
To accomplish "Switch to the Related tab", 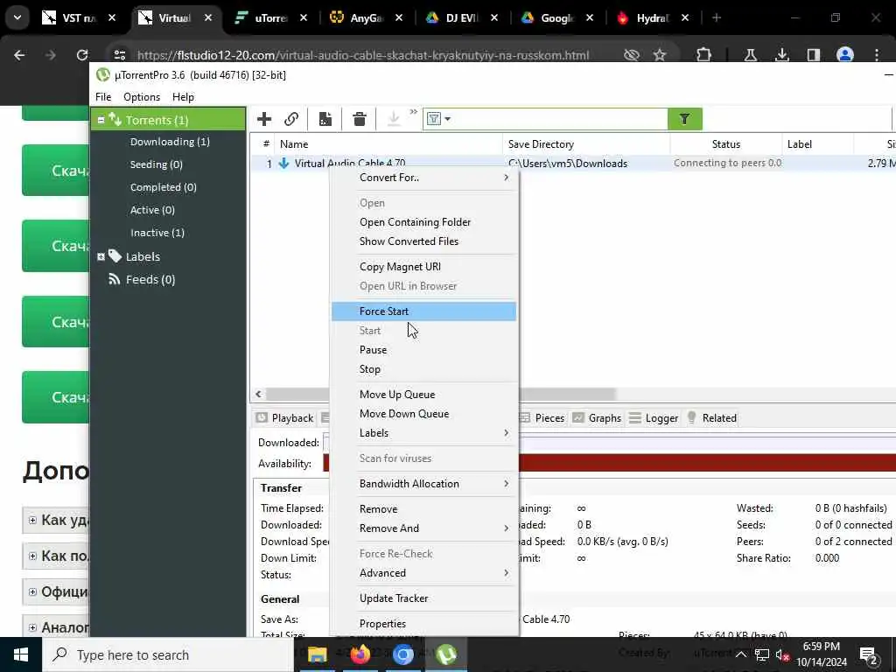I will (x=711, y=418).
